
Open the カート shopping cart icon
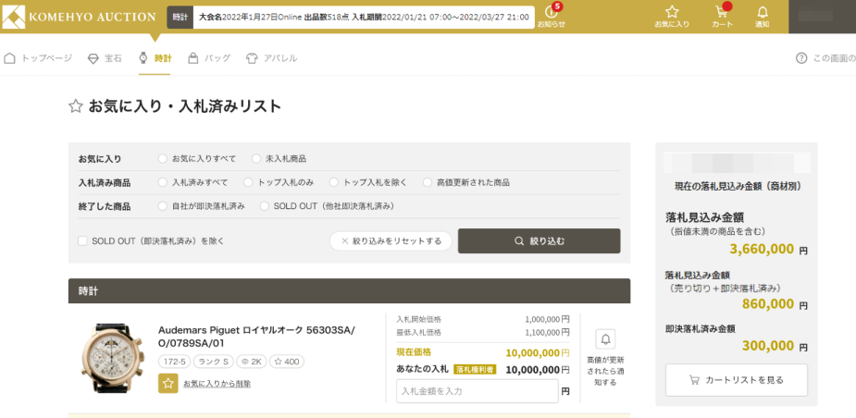coord(722,17)
